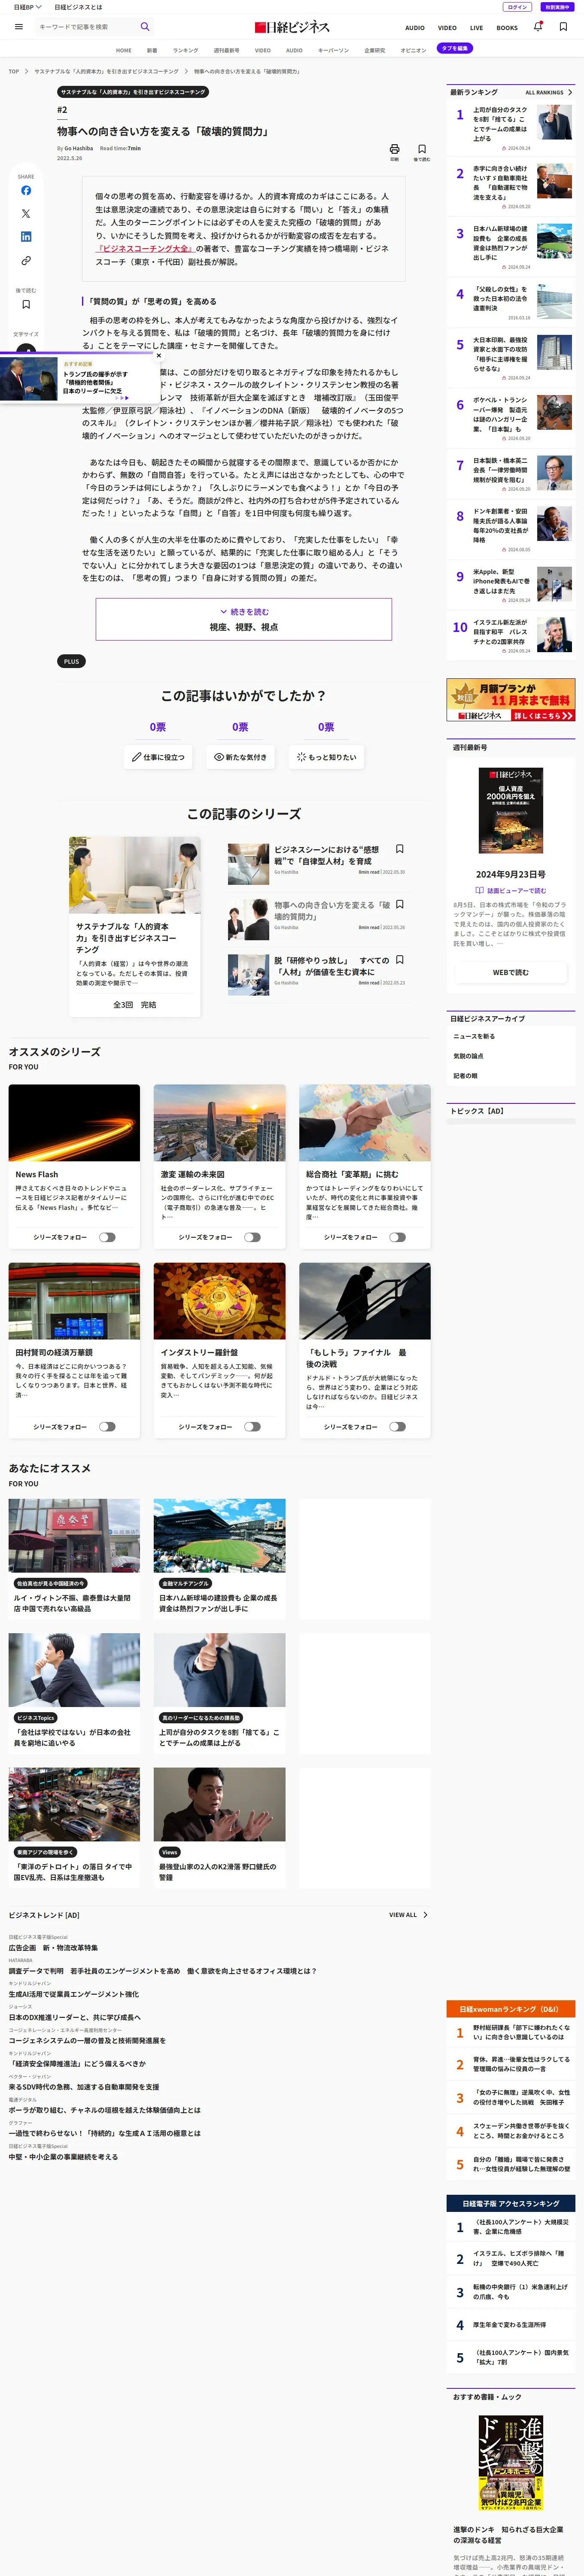
Task: Click the 誌面ビューアーで読む link
Action: coord(511,890)
